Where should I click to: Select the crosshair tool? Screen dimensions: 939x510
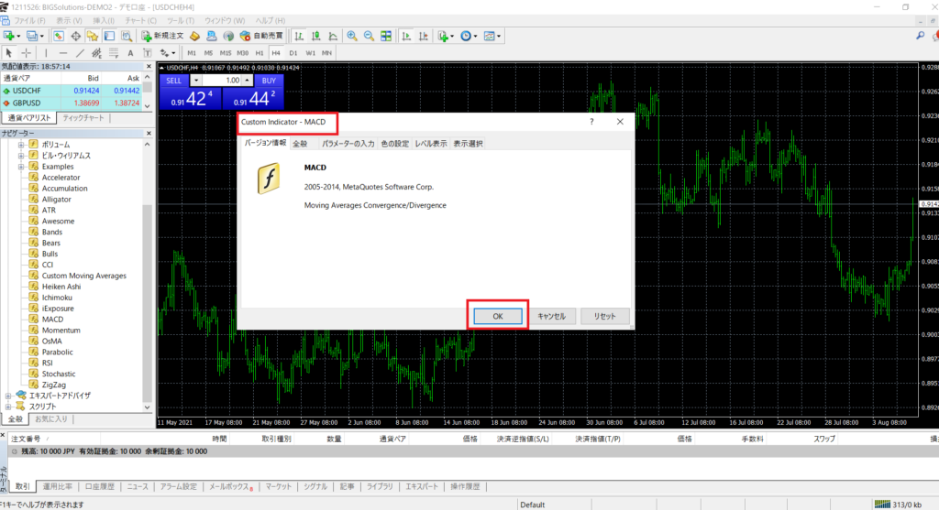26,53
